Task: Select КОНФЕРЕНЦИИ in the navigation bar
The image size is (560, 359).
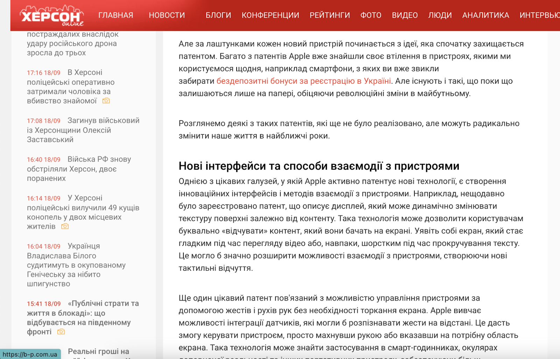Action: point(270,15)
